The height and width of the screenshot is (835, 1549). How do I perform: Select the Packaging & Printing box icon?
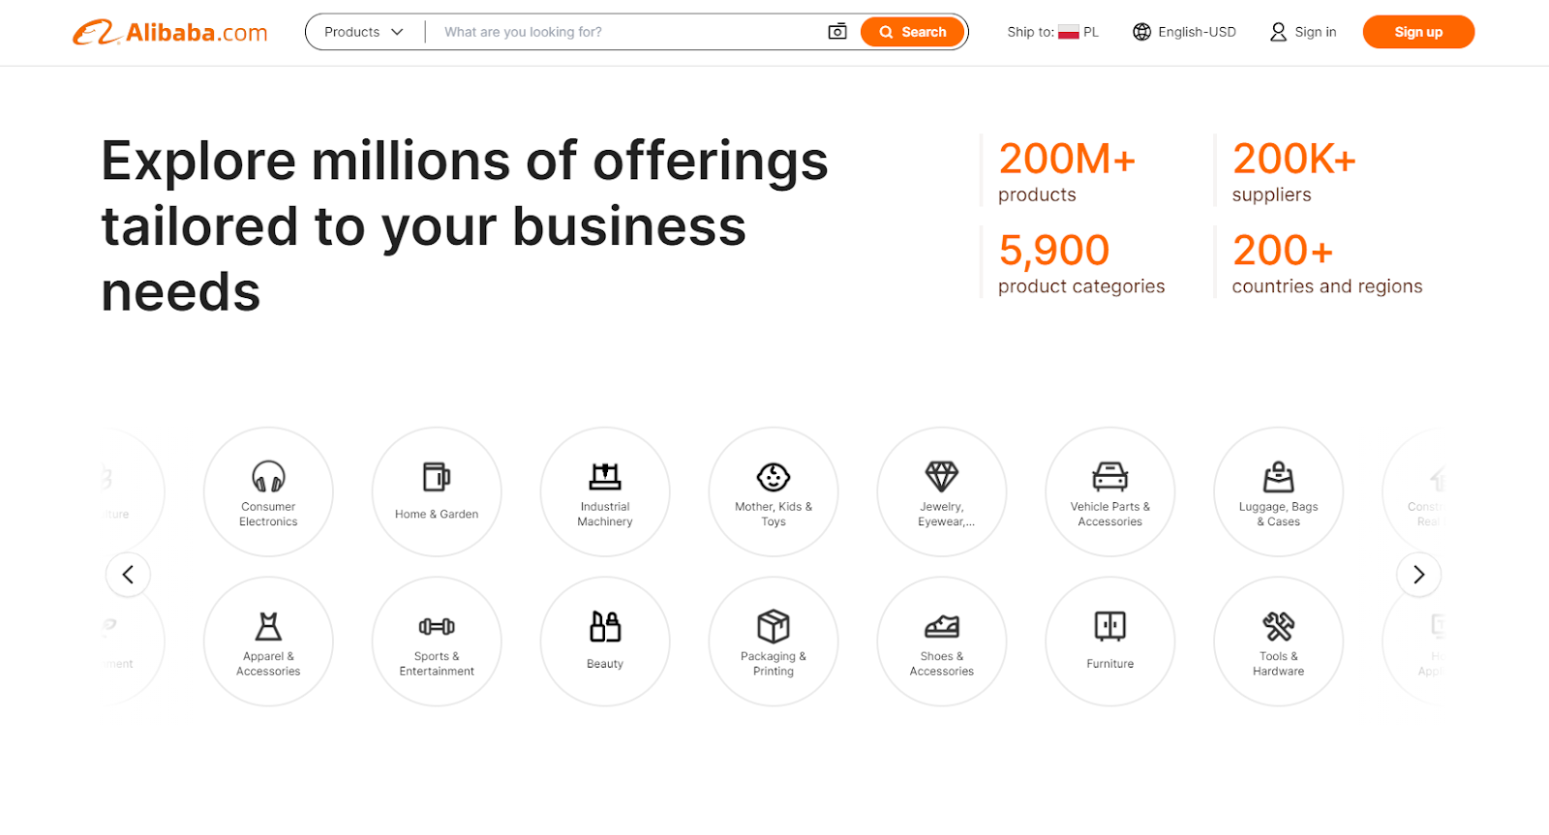point(774,627)
